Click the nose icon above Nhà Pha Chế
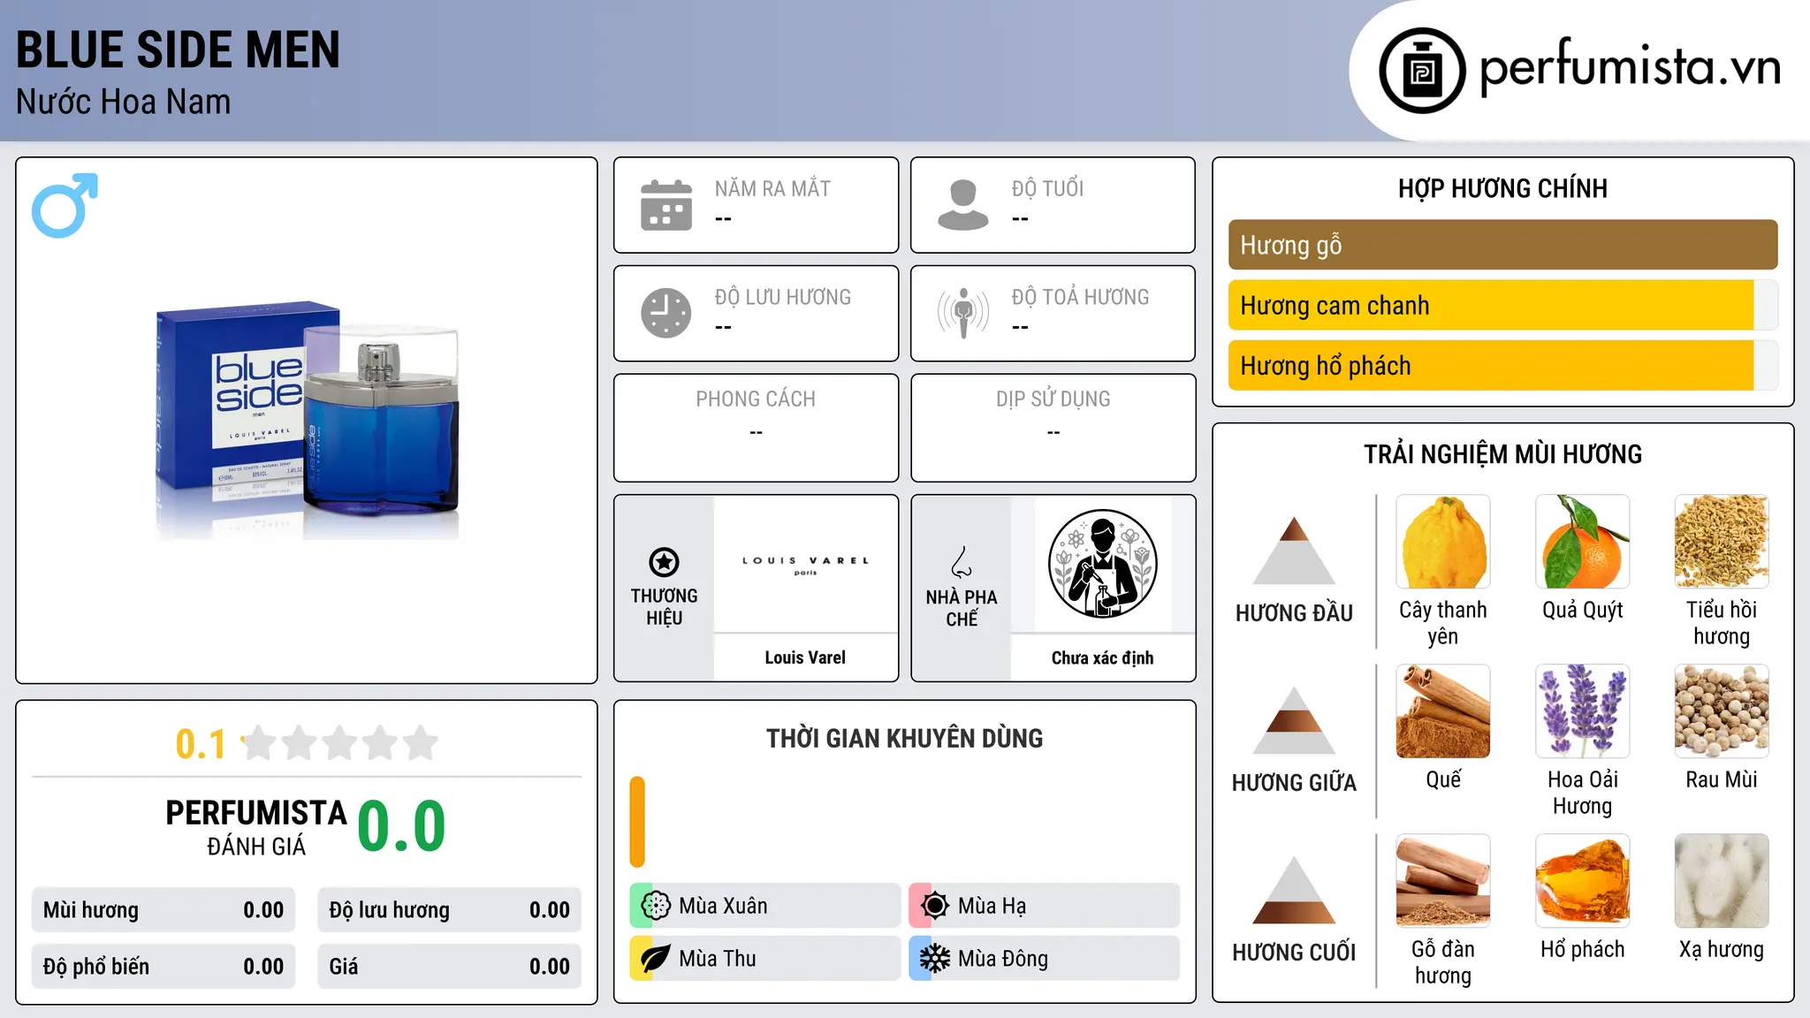Image resolution: width=1810 pixels, height=1018 pixels. [962, 562]
